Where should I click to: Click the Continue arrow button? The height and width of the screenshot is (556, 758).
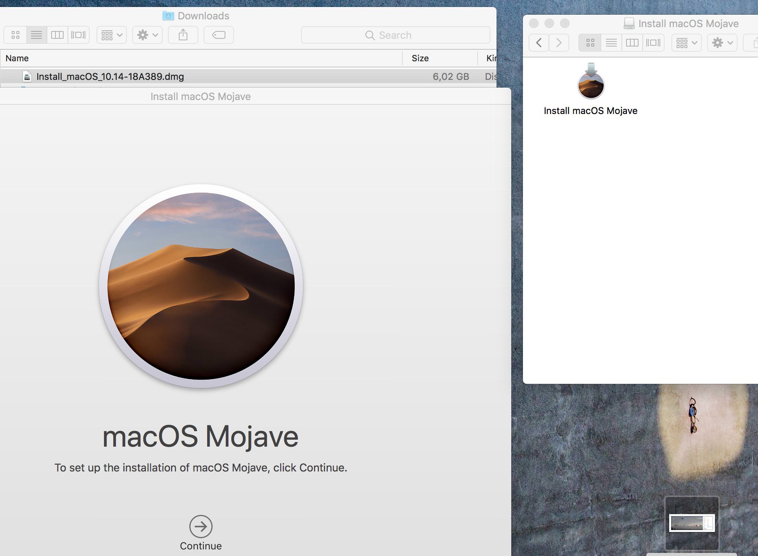pos(201,527)
